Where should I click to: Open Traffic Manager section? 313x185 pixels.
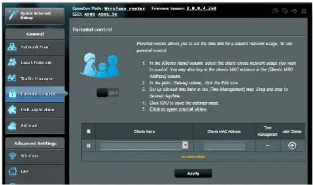pos(35,79)
